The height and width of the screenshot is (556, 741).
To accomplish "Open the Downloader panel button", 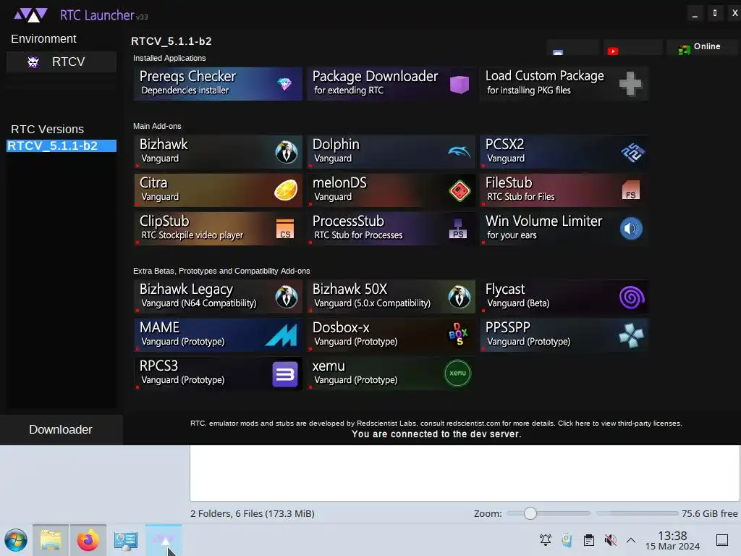I will click(61, 429).
